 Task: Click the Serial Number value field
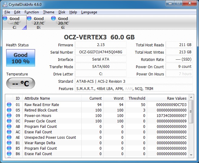point(101,52)
